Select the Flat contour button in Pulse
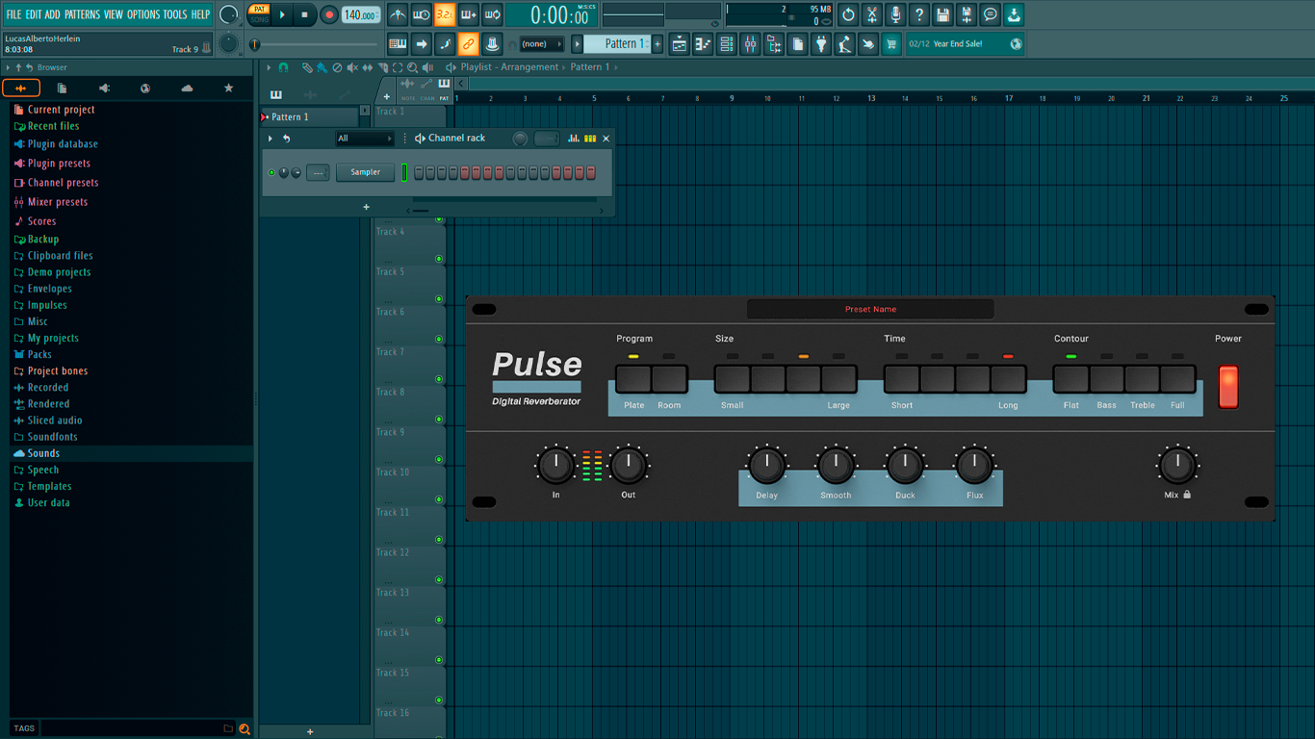 tap(1071, 379)
